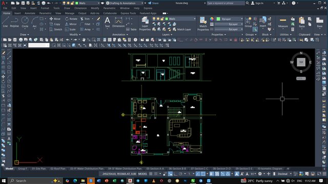Open the 02-Roof Plan layout tab

coord(58,169)
